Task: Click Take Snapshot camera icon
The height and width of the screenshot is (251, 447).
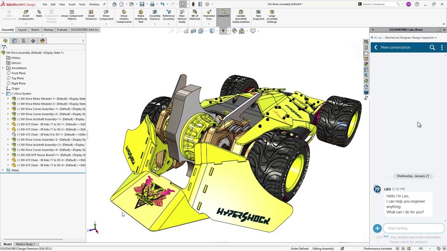Action: pos(258,15)
